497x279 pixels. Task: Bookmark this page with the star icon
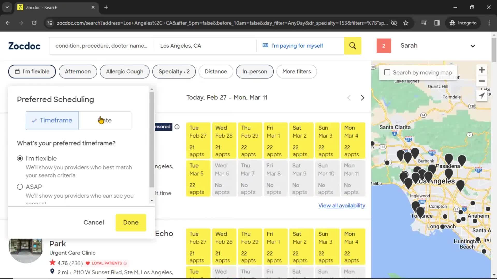pos(406,23)
